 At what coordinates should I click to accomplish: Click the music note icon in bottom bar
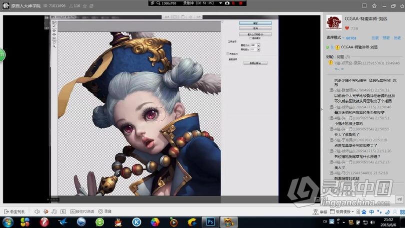54,212
